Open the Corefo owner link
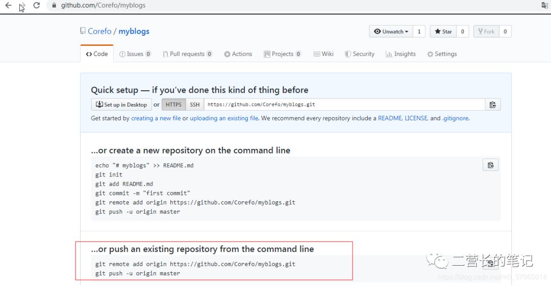Image resolution: width=551 pixels, height=285 pixels. click(99, 31)
